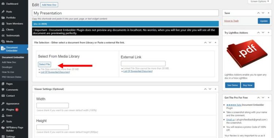
Task: Click the Update button
Action: 264,21
